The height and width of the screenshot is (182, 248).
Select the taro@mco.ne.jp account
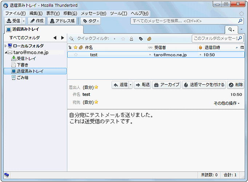click(x=31, y=52)
